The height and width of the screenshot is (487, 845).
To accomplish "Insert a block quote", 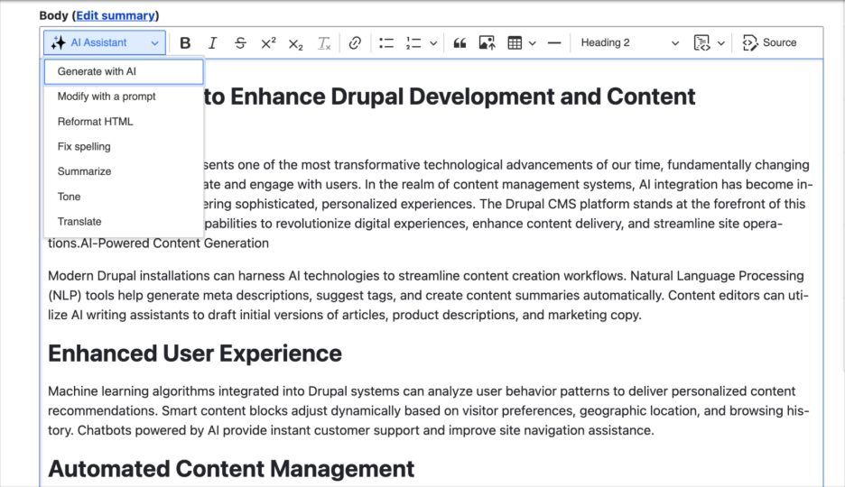I will point(460,42).
